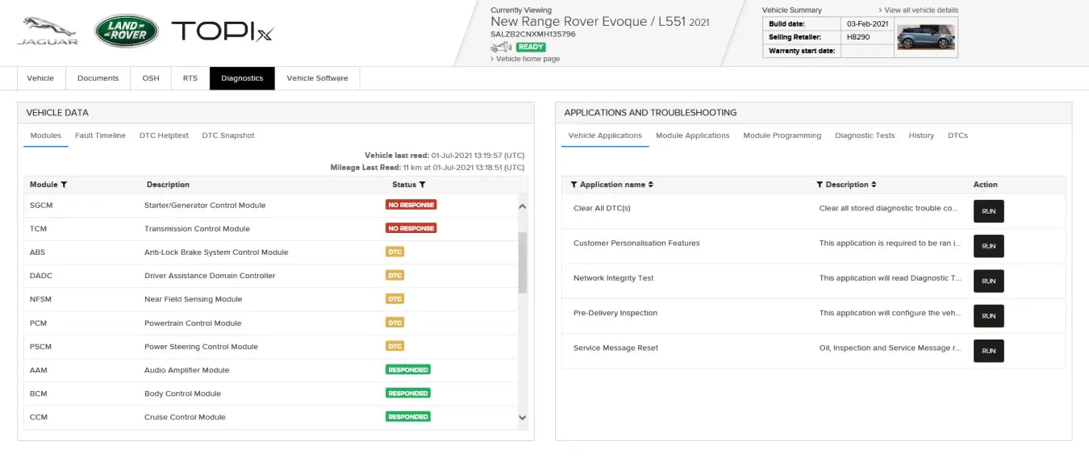The width and height of the screenshot is (1089, 458).
Task: Sort applications by Application name arrows
Action: pos(651,185)
